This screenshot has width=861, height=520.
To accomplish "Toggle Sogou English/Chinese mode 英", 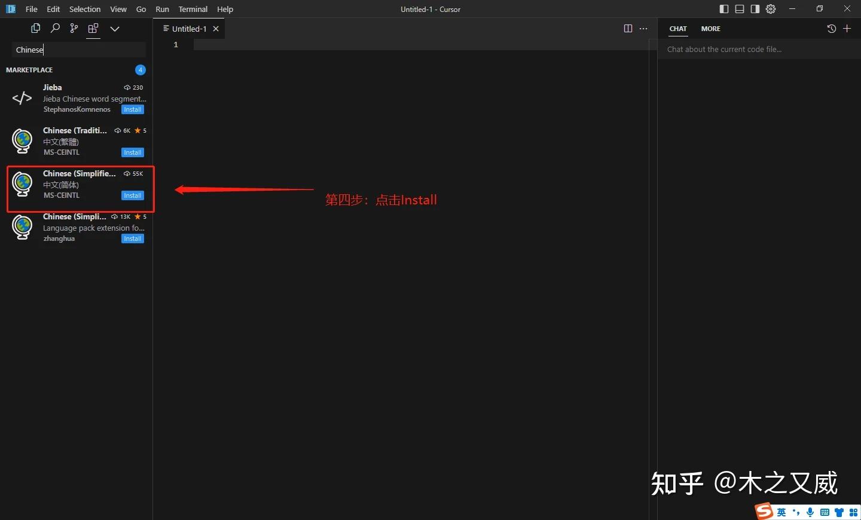I will click(x=781, y=512).
